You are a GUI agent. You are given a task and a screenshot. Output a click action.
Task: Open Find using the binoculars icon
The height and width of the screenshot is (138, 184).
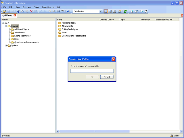click(x=58, y=11)
